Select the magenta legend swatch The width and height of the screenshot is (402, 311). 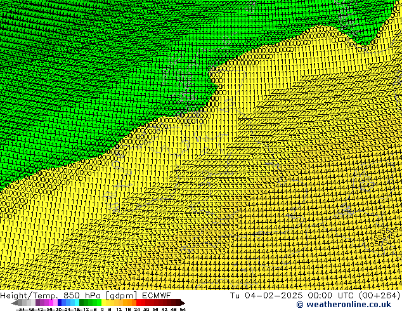tap(51, 302)
